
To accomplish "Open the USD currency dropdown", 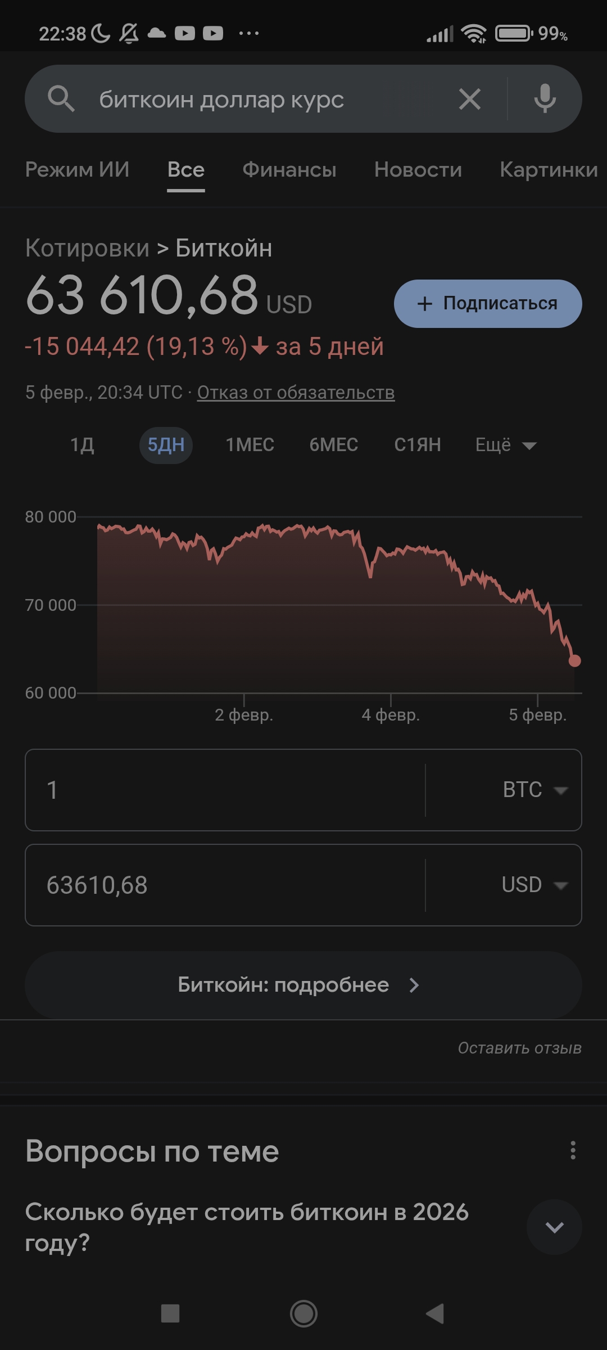I will [534, 885].
